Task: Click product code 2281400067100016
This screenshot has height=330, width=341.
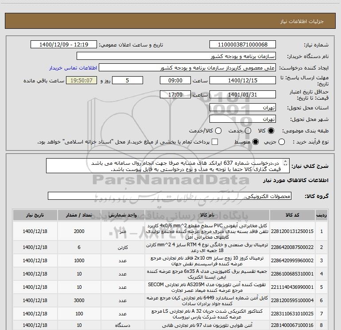Action: [x=292, y=325]
